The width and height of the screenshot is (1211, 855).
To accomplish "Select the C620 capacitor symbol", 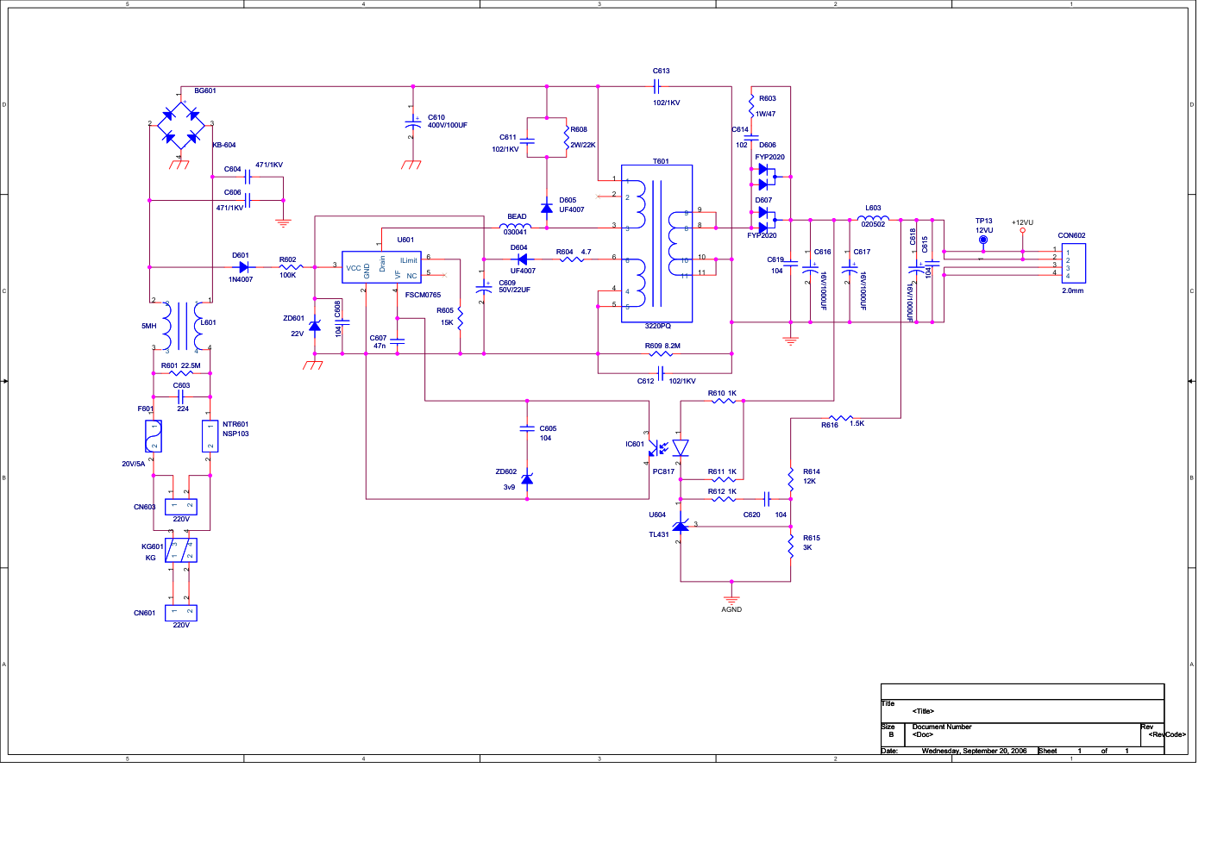I will (766, 498).
